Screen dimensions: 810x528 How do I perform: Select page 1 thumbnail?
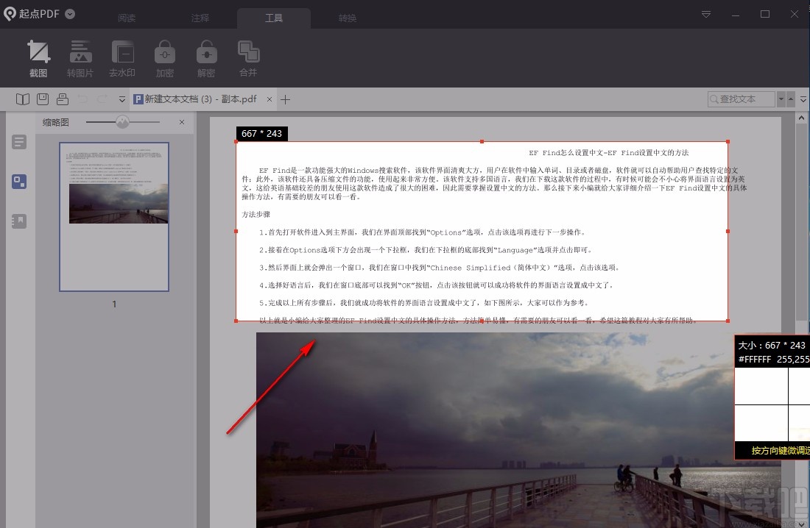point(114,217)
